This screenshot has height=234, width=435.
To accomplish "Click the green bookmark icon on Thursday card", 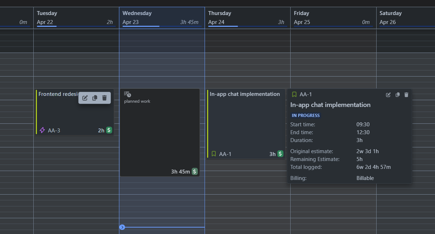I will tap(214, 154).
